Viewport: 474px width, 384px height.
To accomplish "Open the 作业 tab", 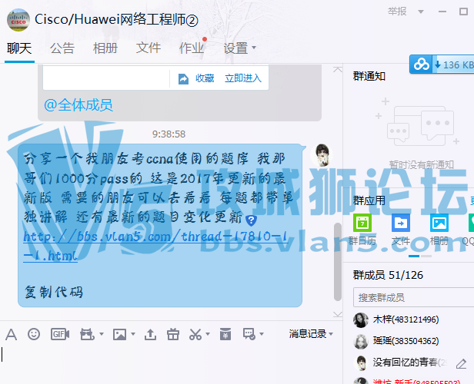I will pos(192,48).
